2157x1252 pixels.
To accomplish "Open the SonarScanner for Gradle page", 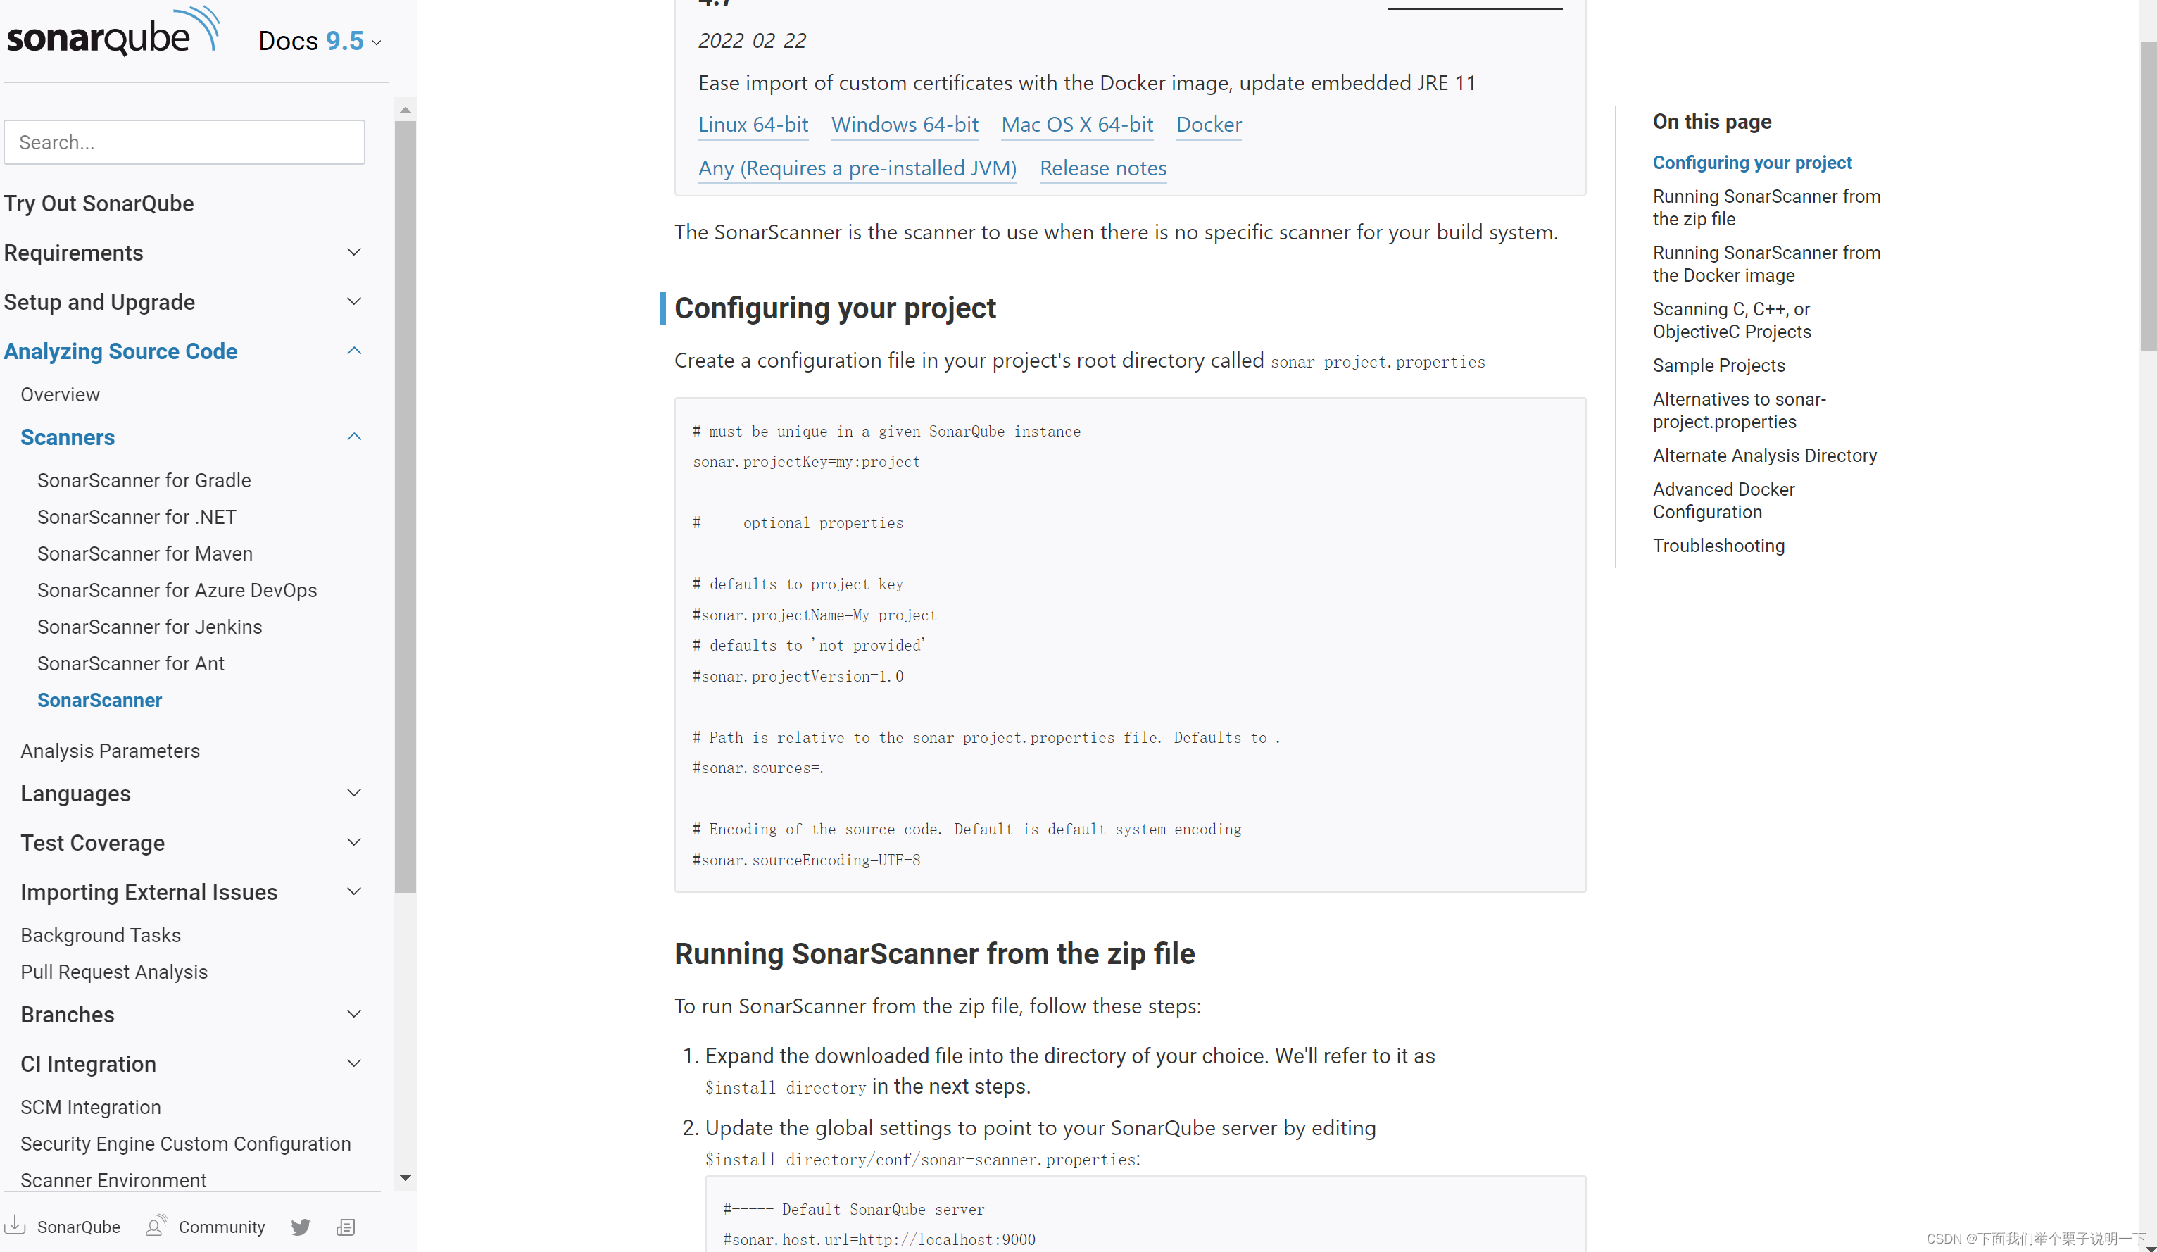I will pos(144,480).
